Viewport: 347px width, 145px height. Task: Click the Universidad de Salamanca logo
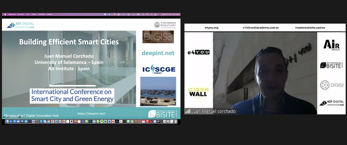165,25
